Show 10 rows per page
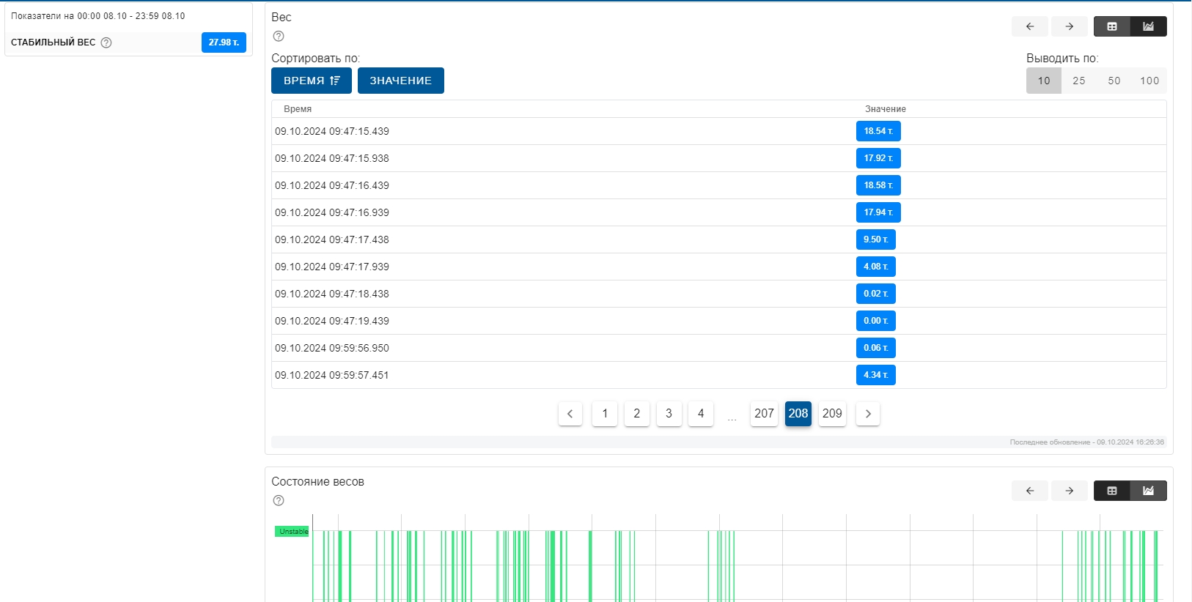Image resolution: width=1192 pixels, height=602 pixels. [1044, 81]
